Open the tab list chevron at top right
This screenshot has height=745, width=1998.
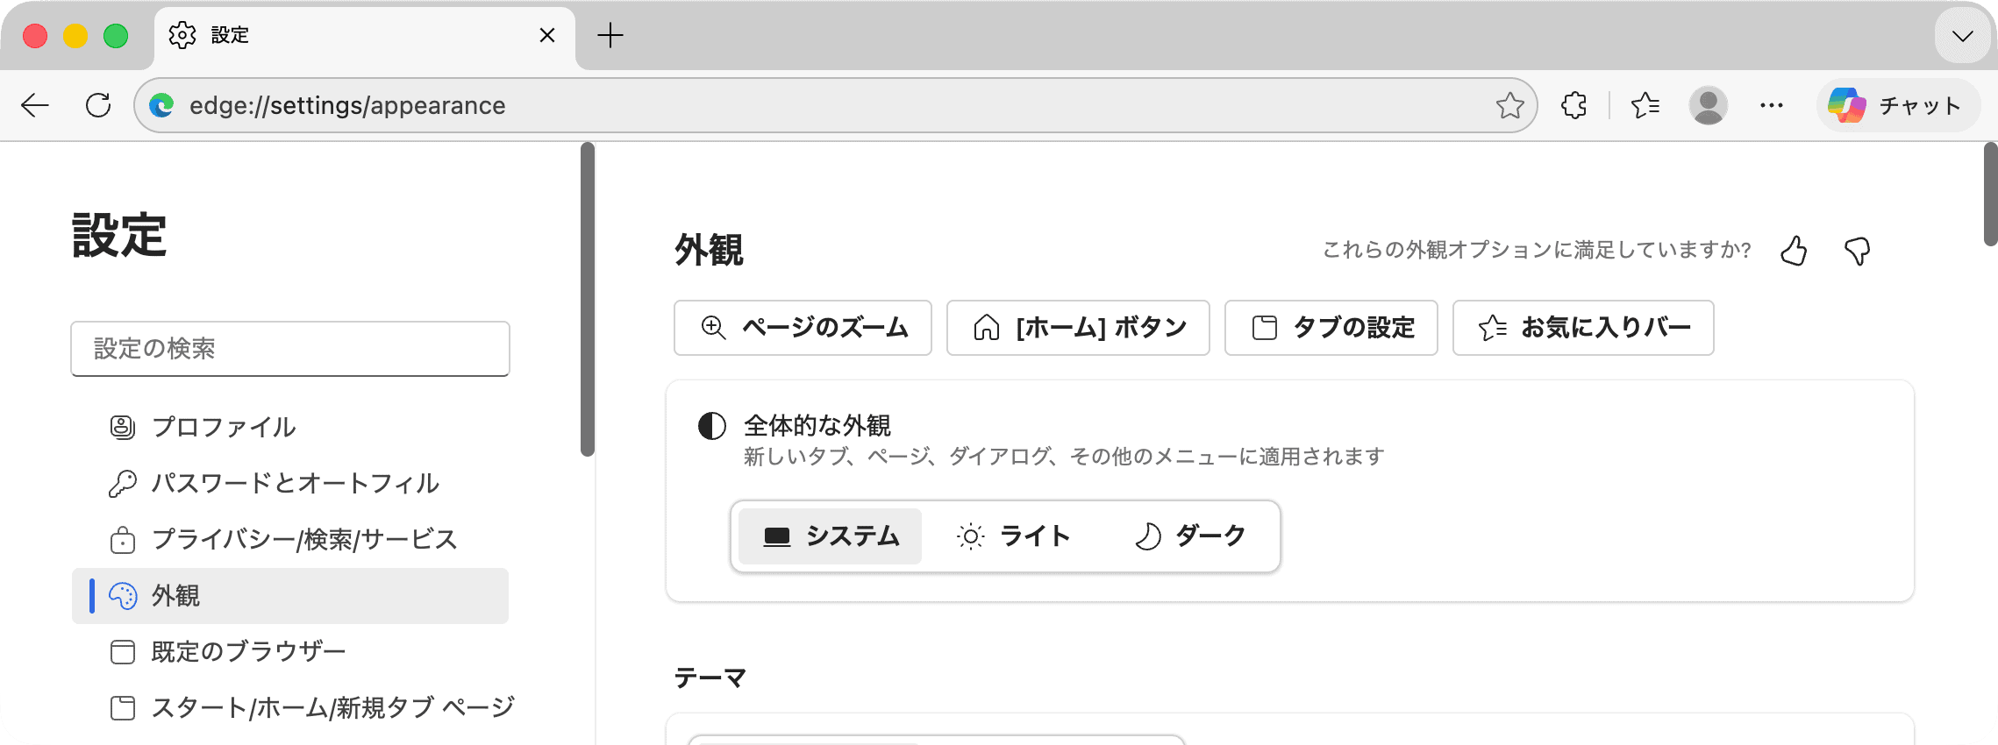click(1961, 36)
